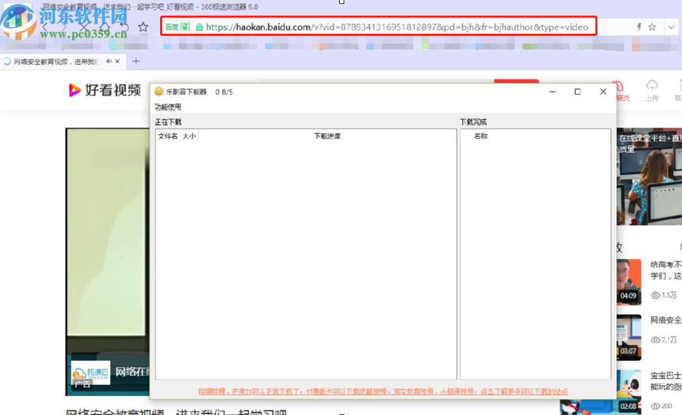682x415 pixels.
Task: Close the network security video browser tab
Action: pyautogui.click(x=117, y=61)
